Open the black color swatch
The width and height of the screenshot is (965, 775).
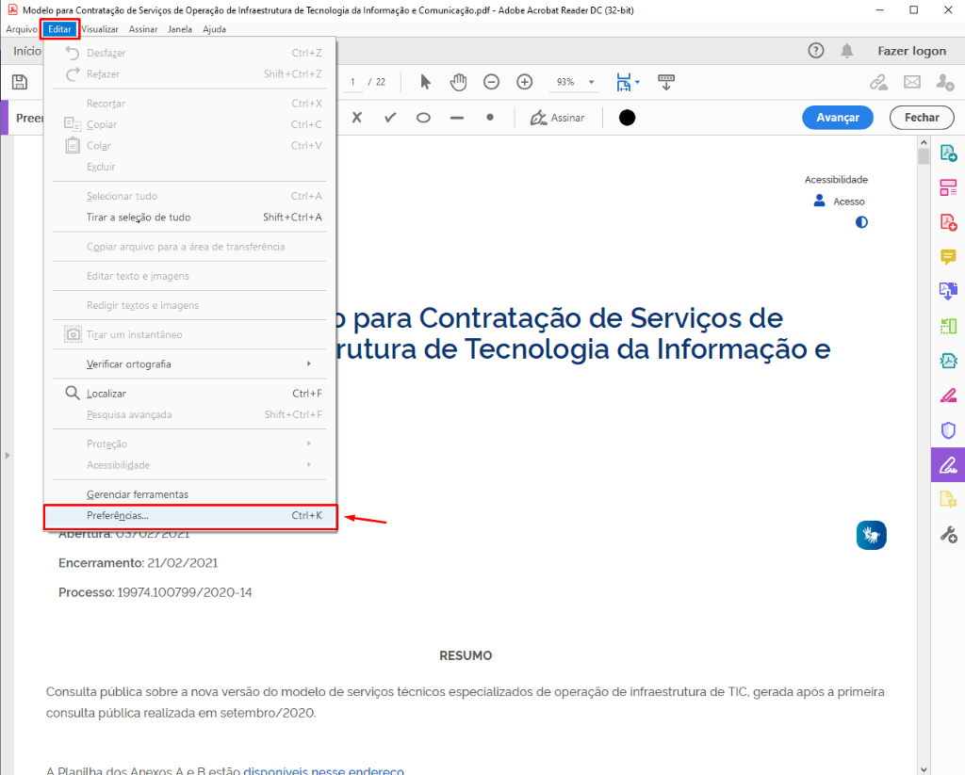pyautogui.click(x=627, y=118)
